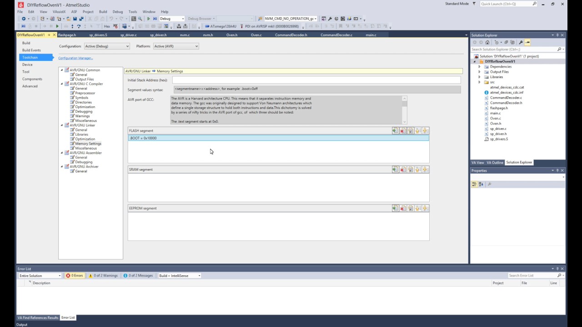Open the Configuration dropdown
This screenshot has height=327, width=582.
107,46
